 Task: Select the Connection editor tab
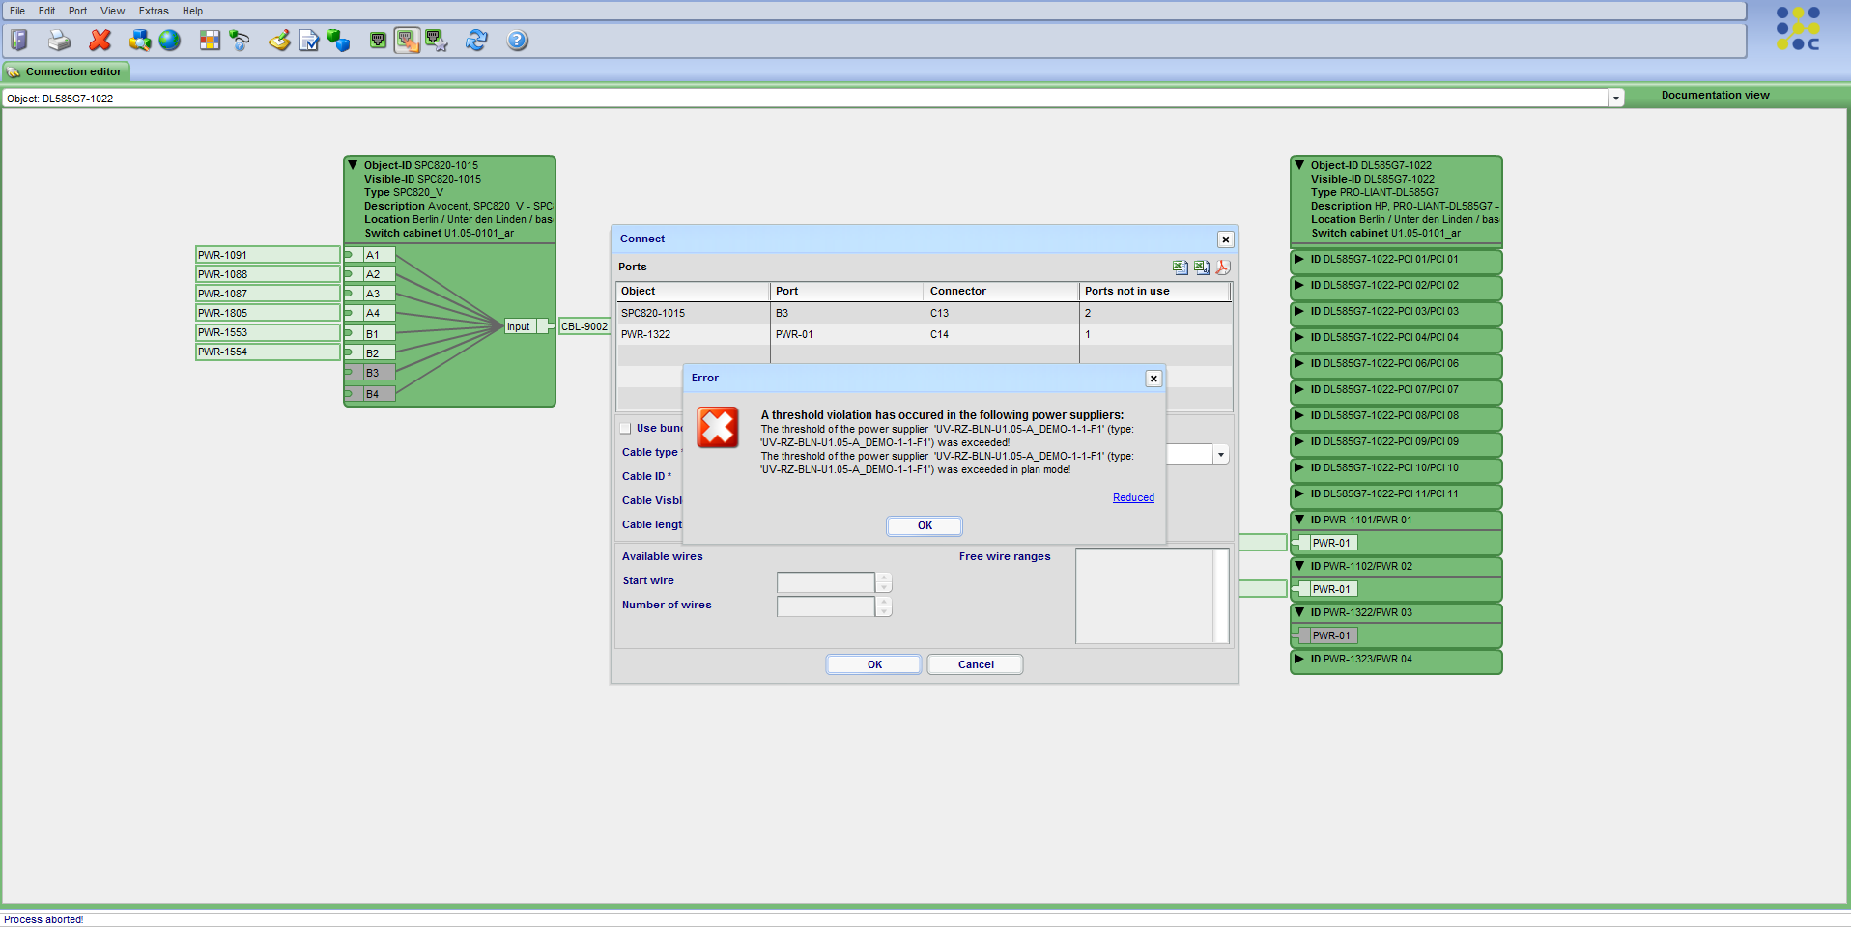(x=67, y=71)
